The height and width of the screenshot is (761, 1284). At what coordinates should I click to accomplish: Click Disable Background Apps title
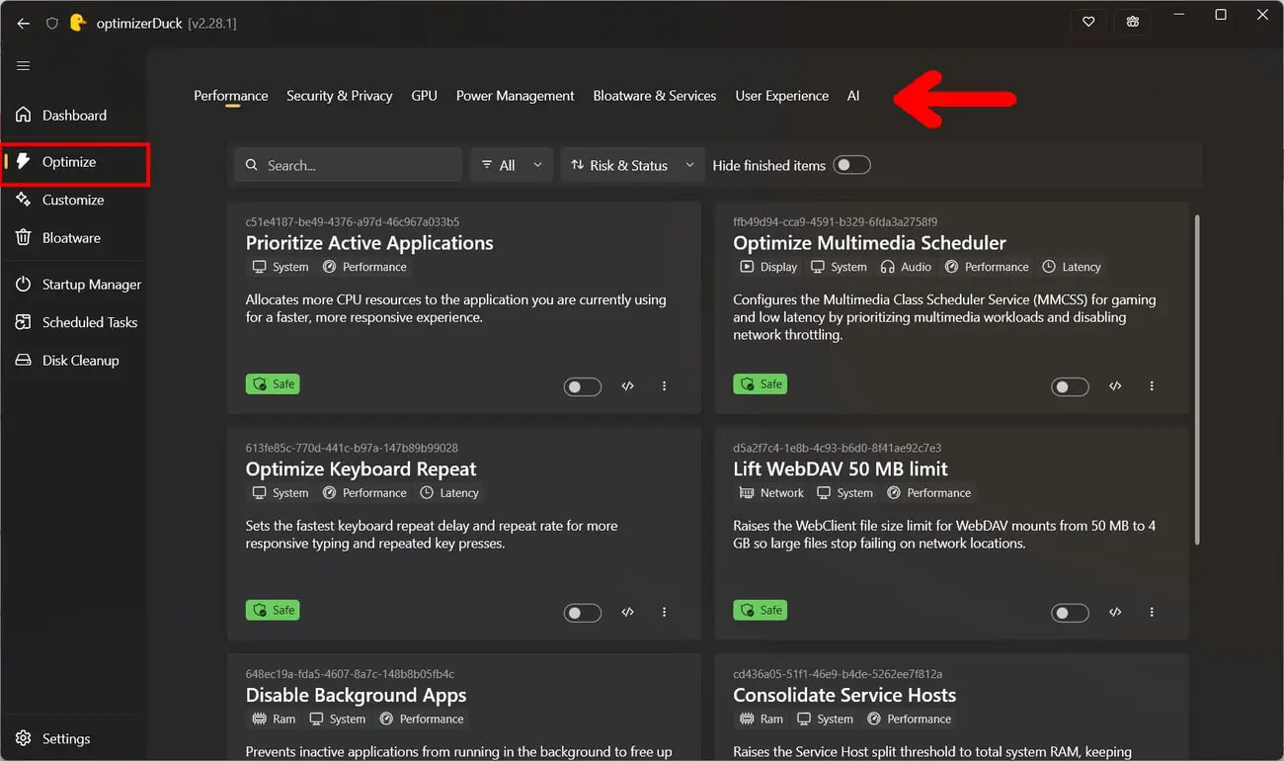[x=356, y=696]
